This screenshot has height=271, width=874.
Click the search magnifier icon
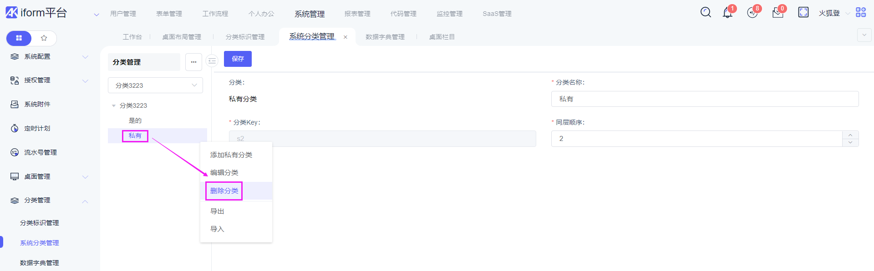(x=706, y=12)
